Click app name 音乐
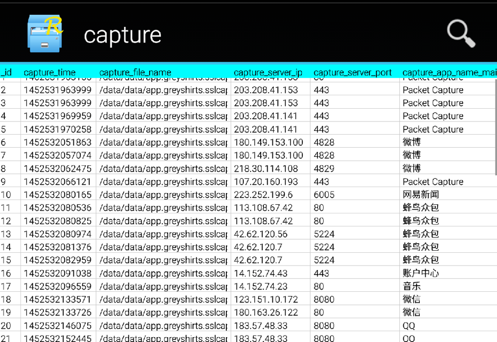497x342 pixels. click(x=411, y=286)
